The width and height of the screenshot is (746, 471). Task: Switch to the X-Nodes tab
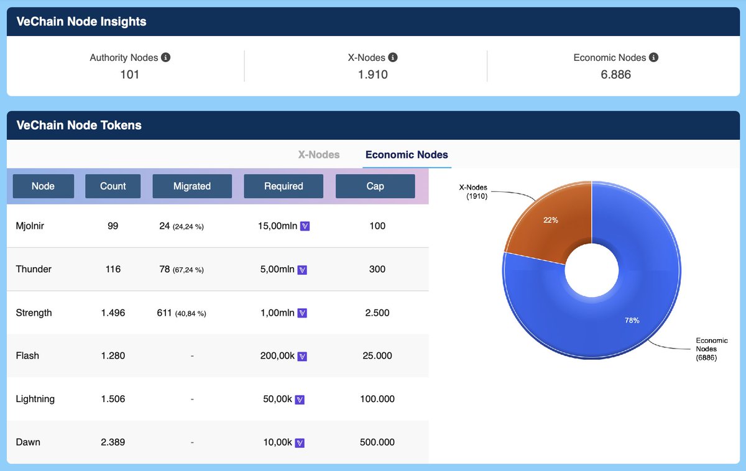319,155
